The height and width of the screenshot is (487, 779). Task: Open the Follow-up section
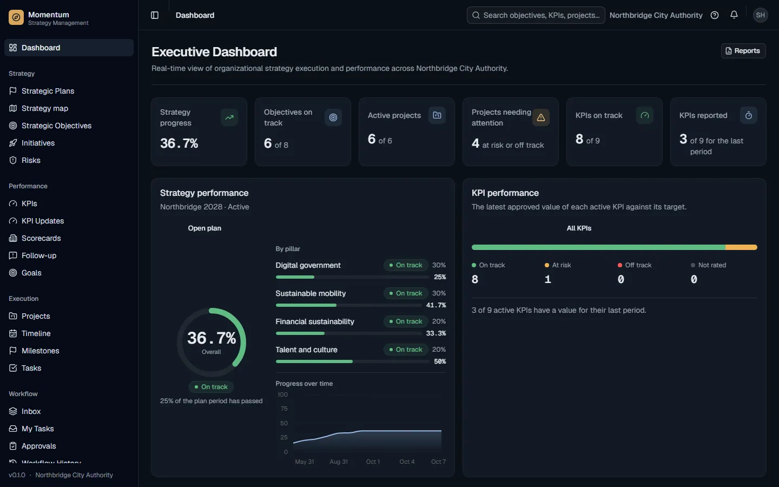[69, 255]
